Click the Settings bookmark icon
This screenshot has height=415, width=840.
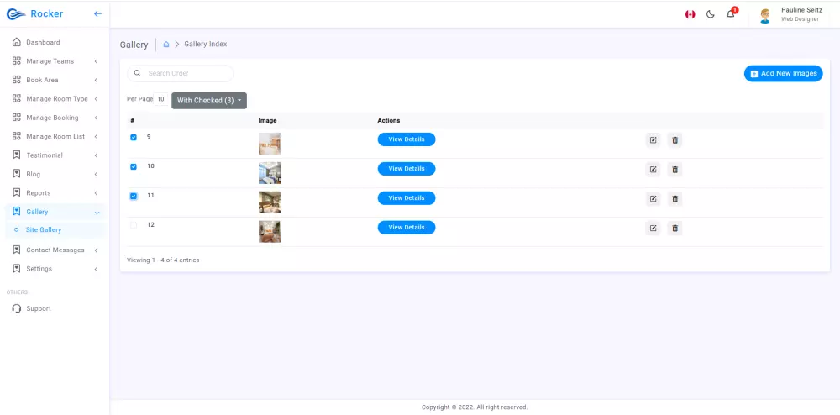pos(17,268)
